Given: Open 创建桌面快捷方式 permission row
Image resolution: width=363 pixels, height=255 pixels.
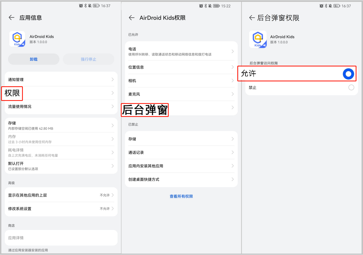Looking at the screenshot, I should (181, 180).
